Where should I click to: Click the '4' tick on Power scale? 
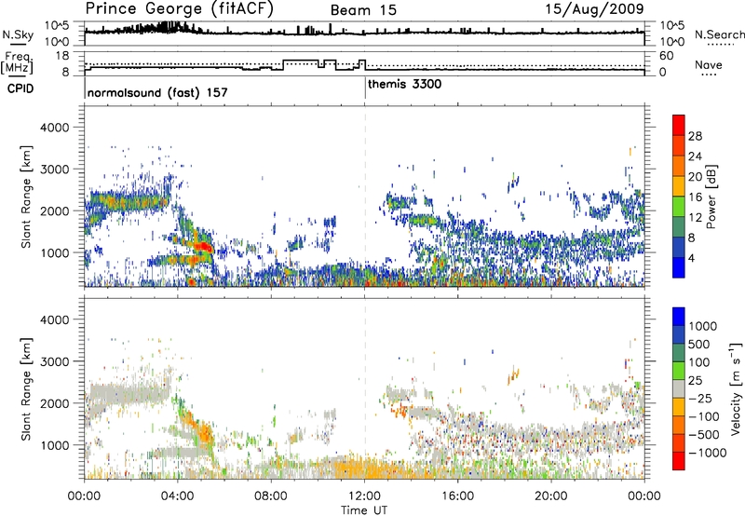[692, 259]
